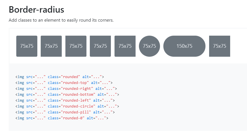Click the first 75x75 image with all rounded corners
Image resolution: width=247 pixels, height=137 pixels.
click(27, 46)
